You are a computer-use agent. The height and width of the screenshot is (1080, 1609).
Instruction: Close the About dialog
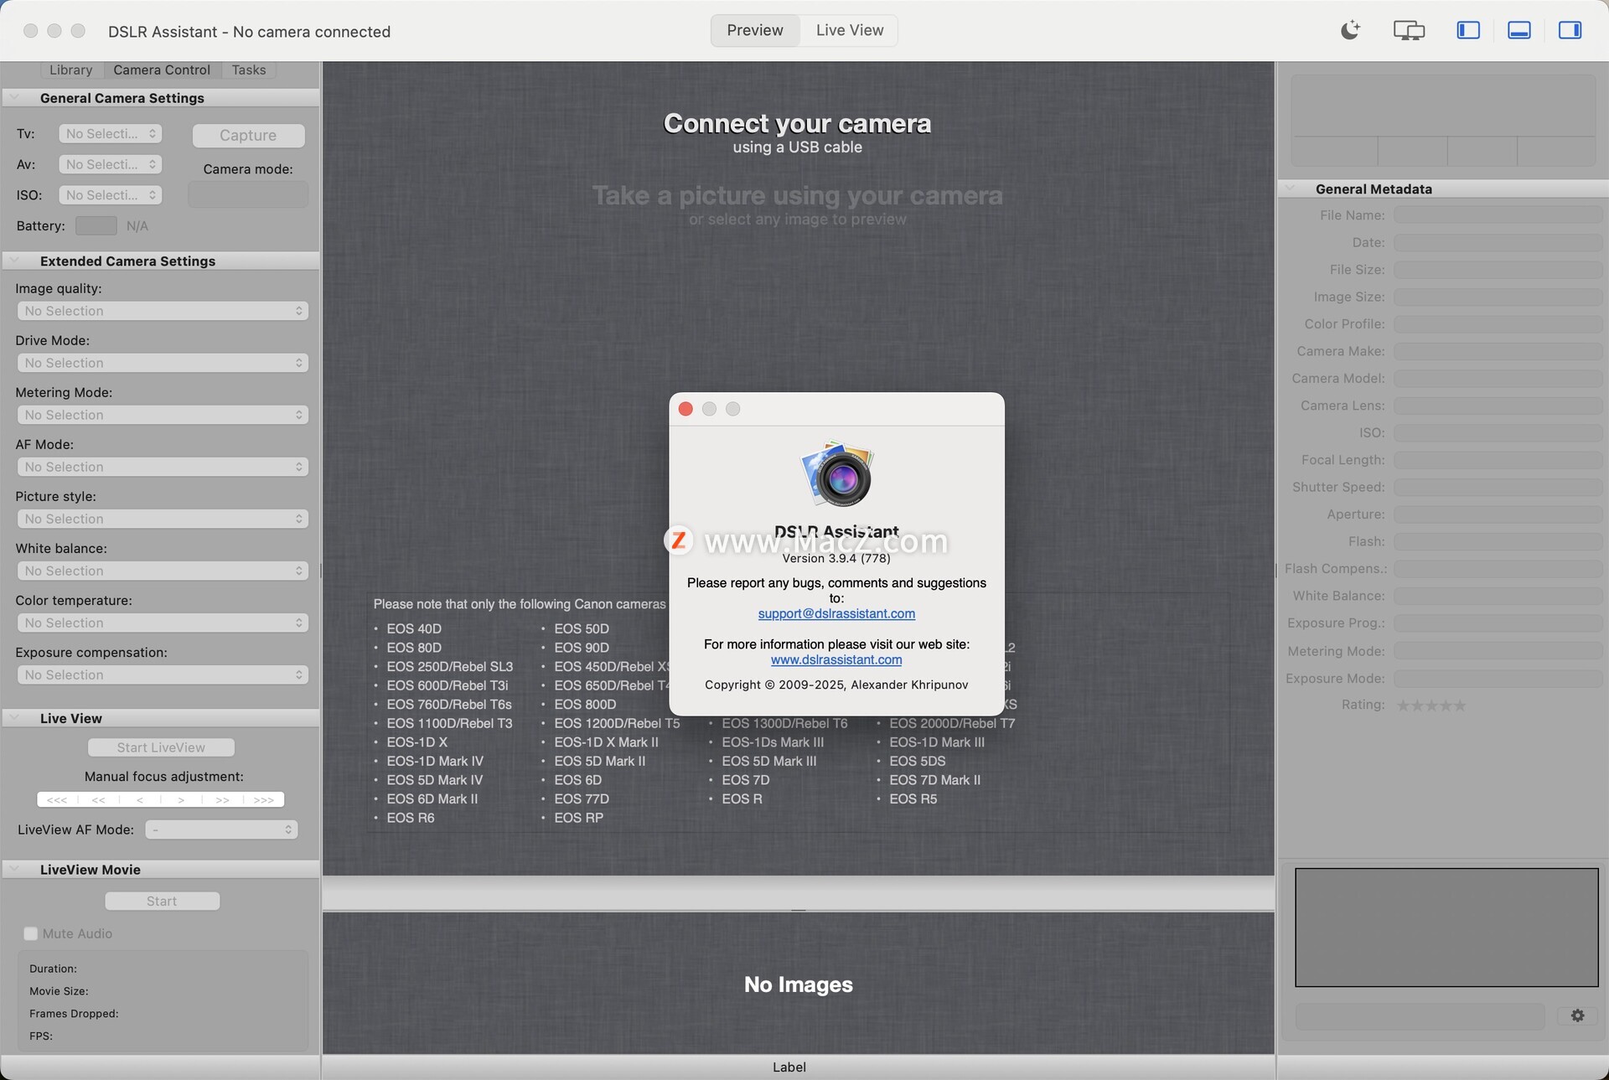pyautogui.click(x=686, y=409)
